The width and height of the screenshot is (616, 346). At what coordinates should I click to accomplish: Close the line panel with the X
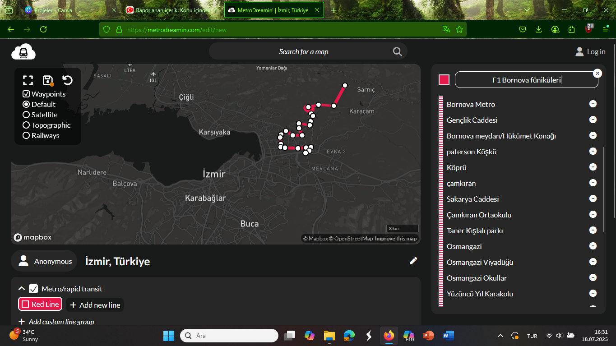(x=597, y=73)
